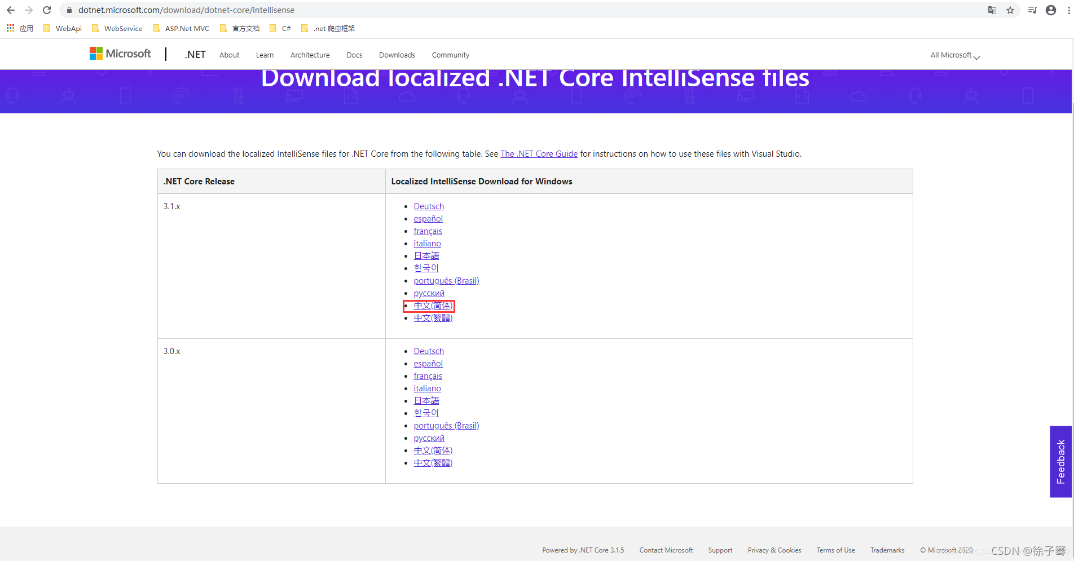1074x561 pixels.
Task: Expand the All Microsoft dropdown
Action: [955, 55]
